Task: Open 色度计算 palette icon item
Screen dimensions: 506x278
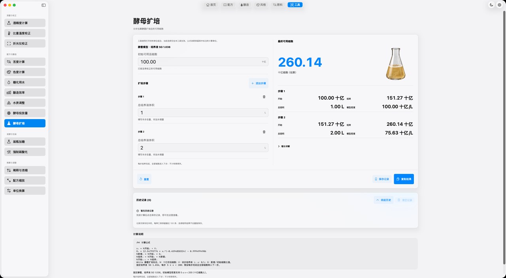Action: pyautogui.click(x=25, y=72)
